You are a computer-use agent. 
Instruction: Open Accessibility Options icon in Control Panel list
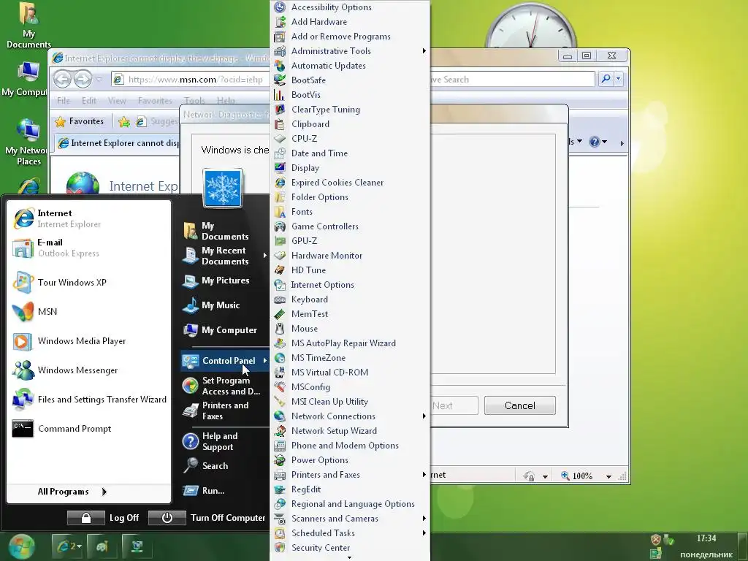coord(280,7)
